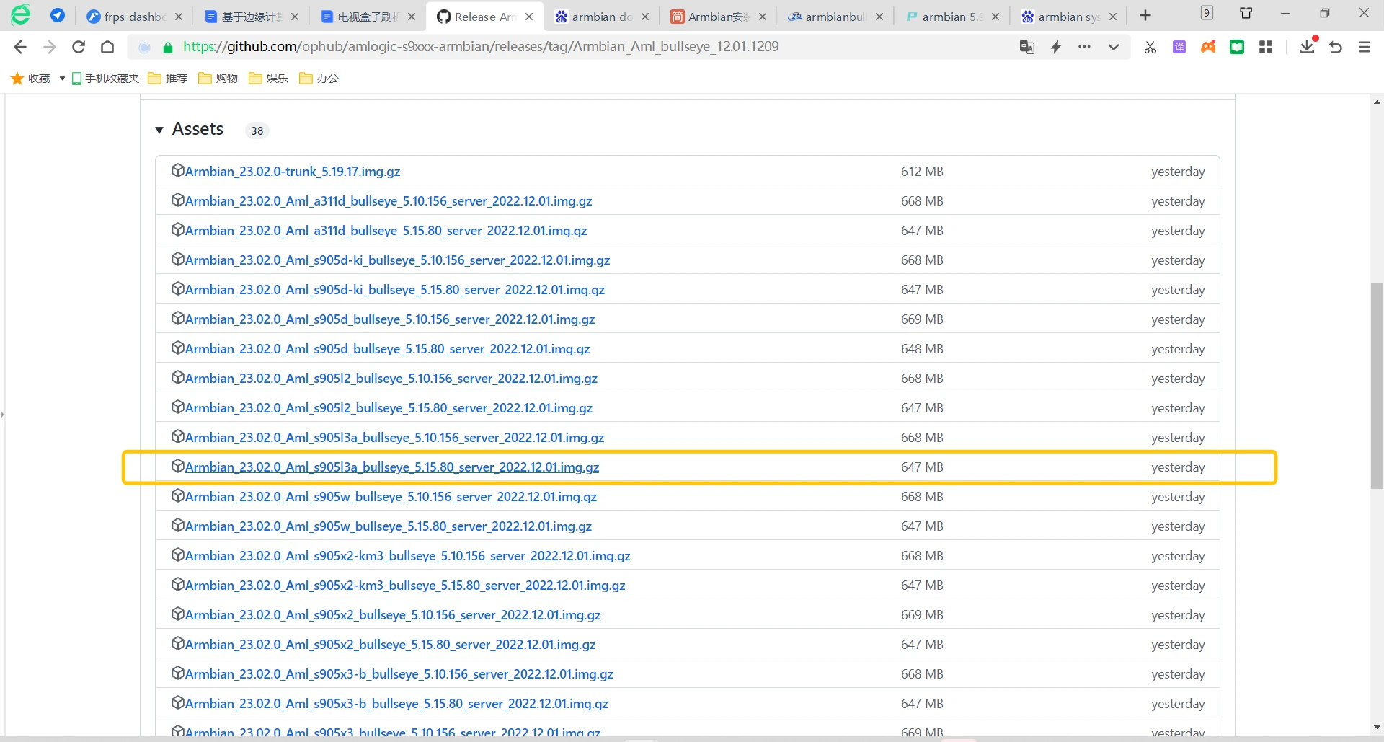Click the scissors screenshot tool icon
Viewport: 1384px width, 742px height.
point(1150,47)
